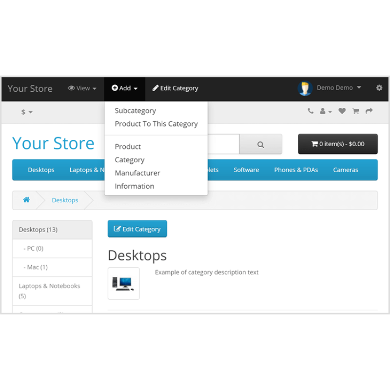Click the blue Edit Category button
The image size is (390, 390).
pos(137,229)
